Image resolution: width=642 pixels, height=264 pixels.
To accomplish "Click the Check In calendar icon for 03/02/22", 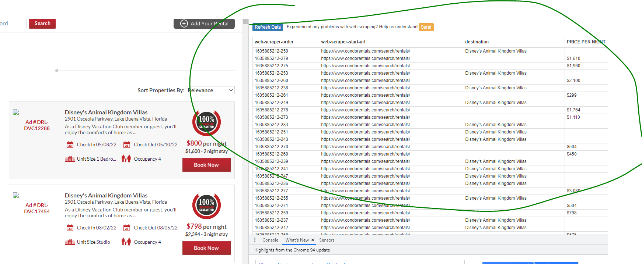I will 70,228.
